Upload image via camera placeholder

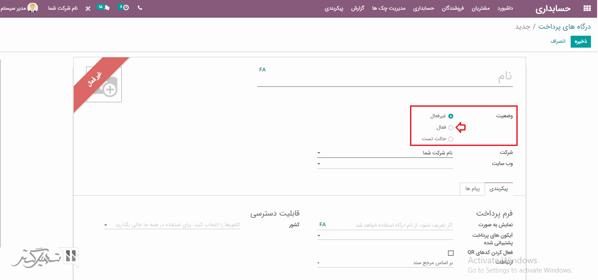104,85
